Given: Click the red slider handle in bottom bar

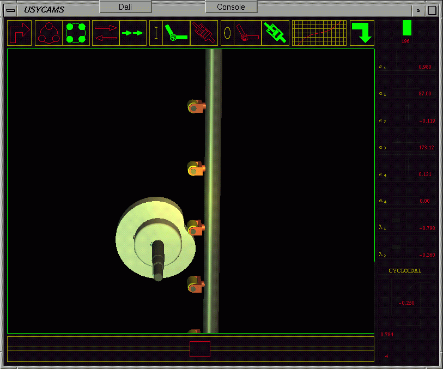Looking at the screenshot, I should [199, 349].
